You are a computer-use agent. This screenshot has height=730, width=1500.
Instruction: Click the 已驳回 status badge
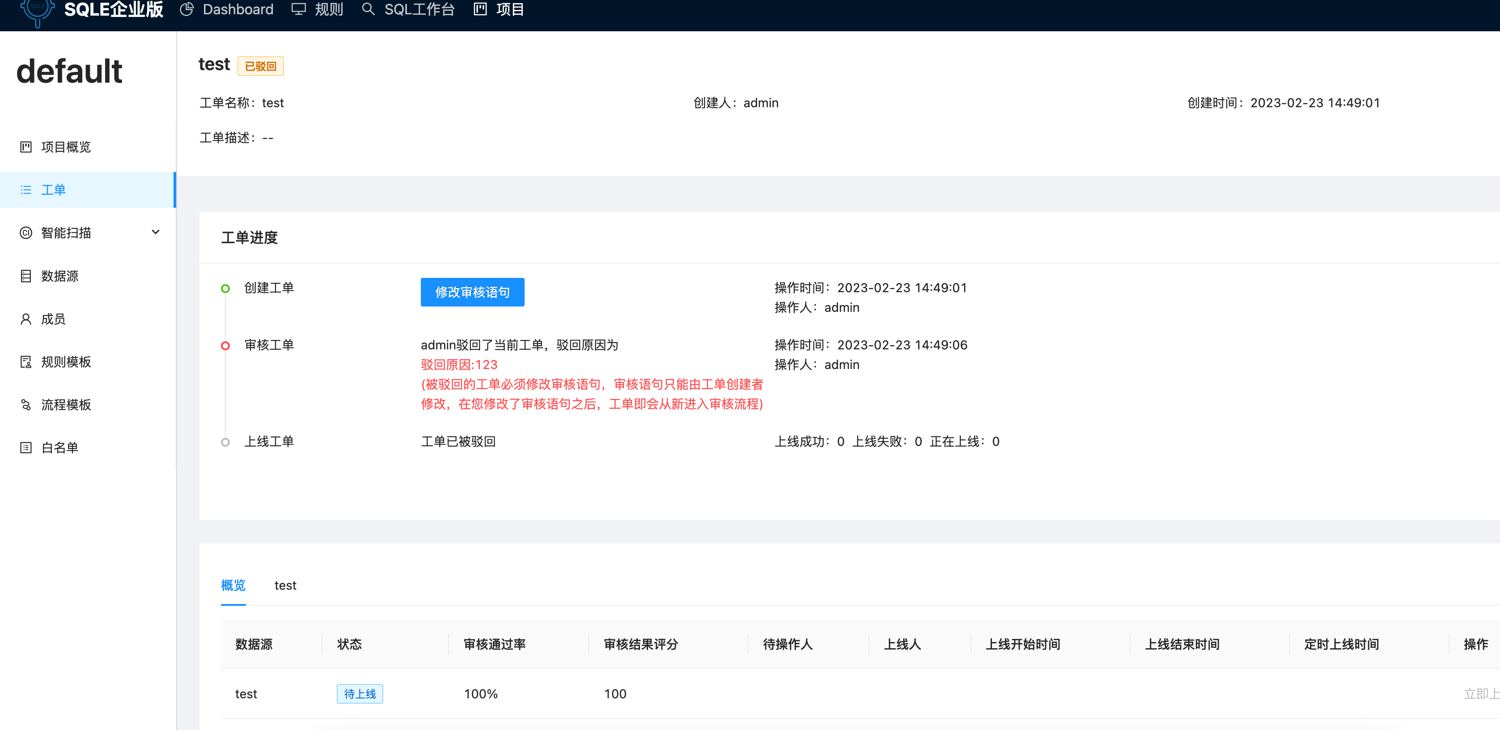260,66
